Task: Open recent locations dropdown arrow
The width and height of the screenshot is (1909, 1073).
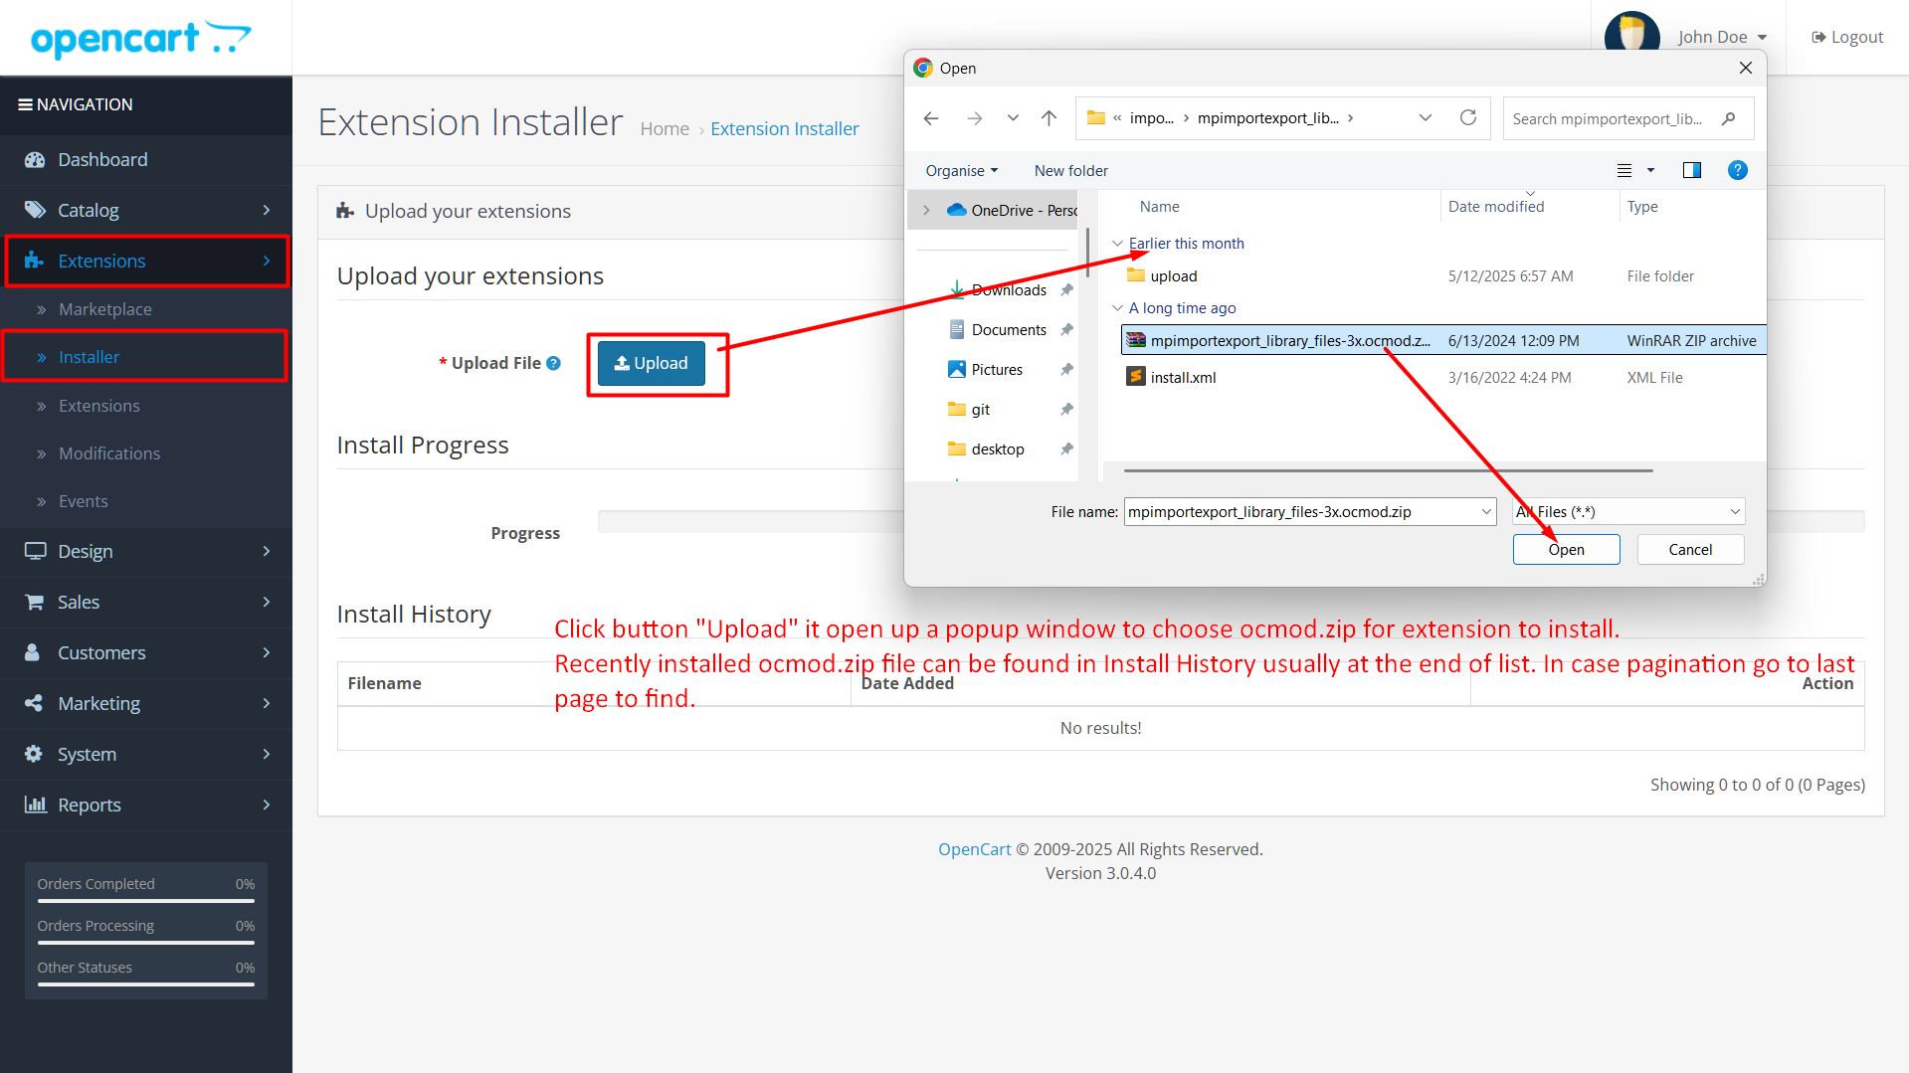Action: click(x=1013, y=118)
